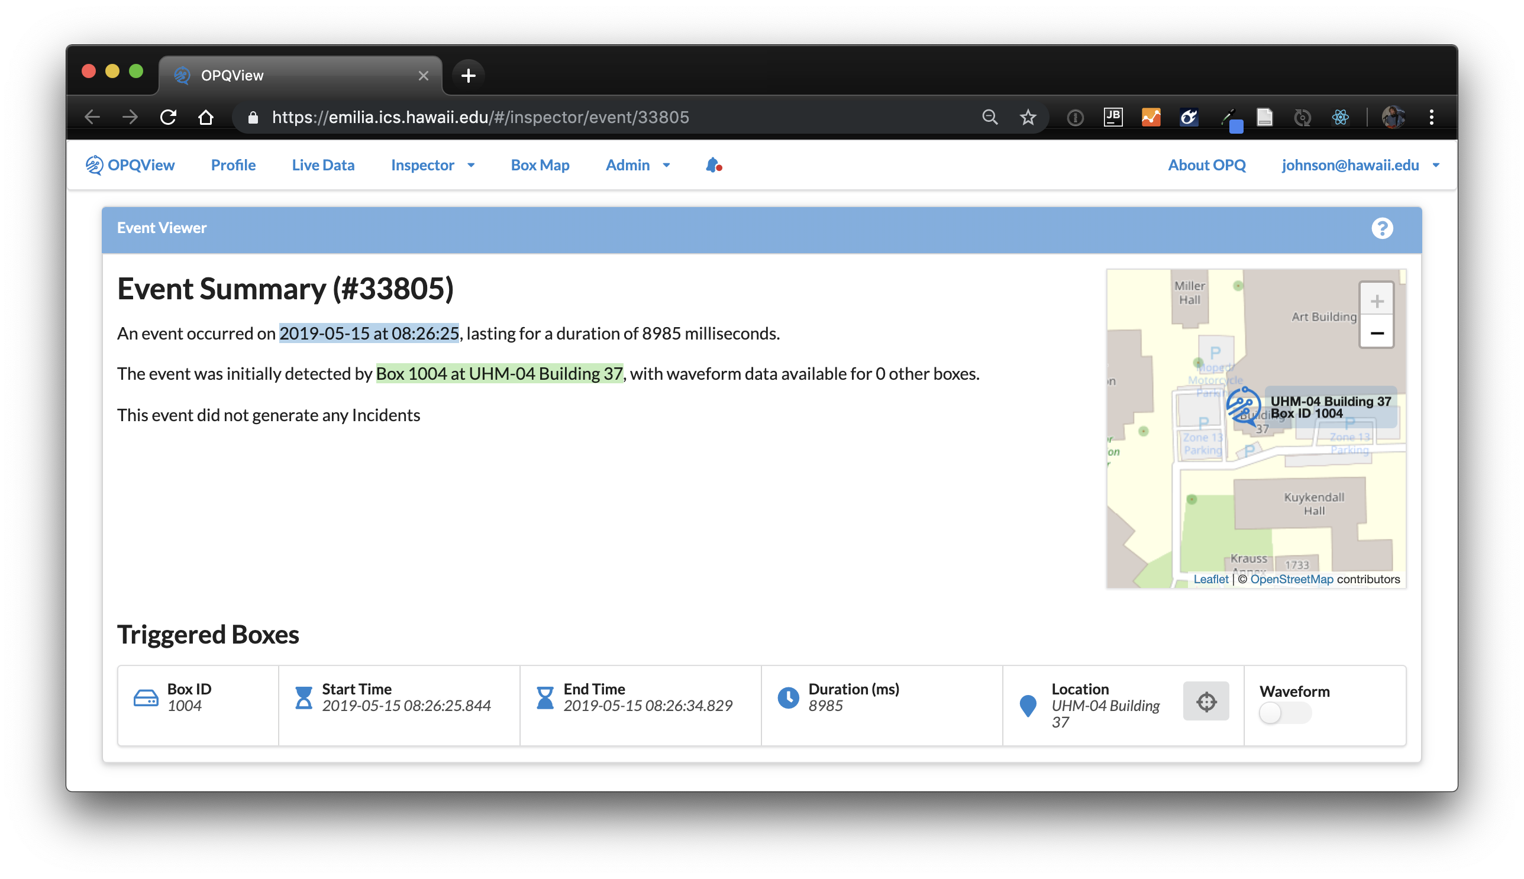This screenshot has width=1524, height=879.
Task: Go to the Live Data page
Action: click(x=323, y=165)
